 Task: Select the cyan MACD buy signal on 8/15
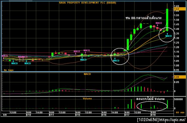tap(83, 59)
